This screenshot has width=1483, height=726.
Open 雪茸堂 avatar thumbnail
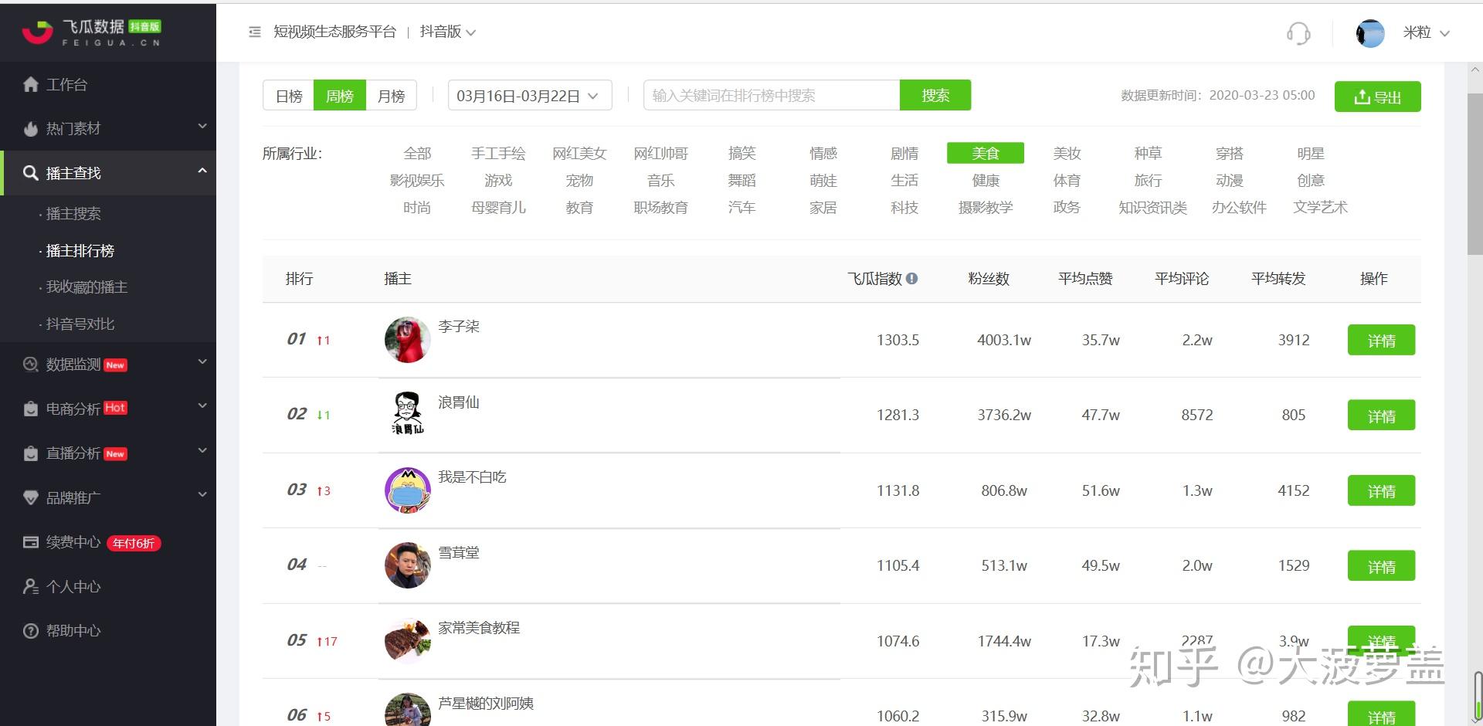(407, 565)
